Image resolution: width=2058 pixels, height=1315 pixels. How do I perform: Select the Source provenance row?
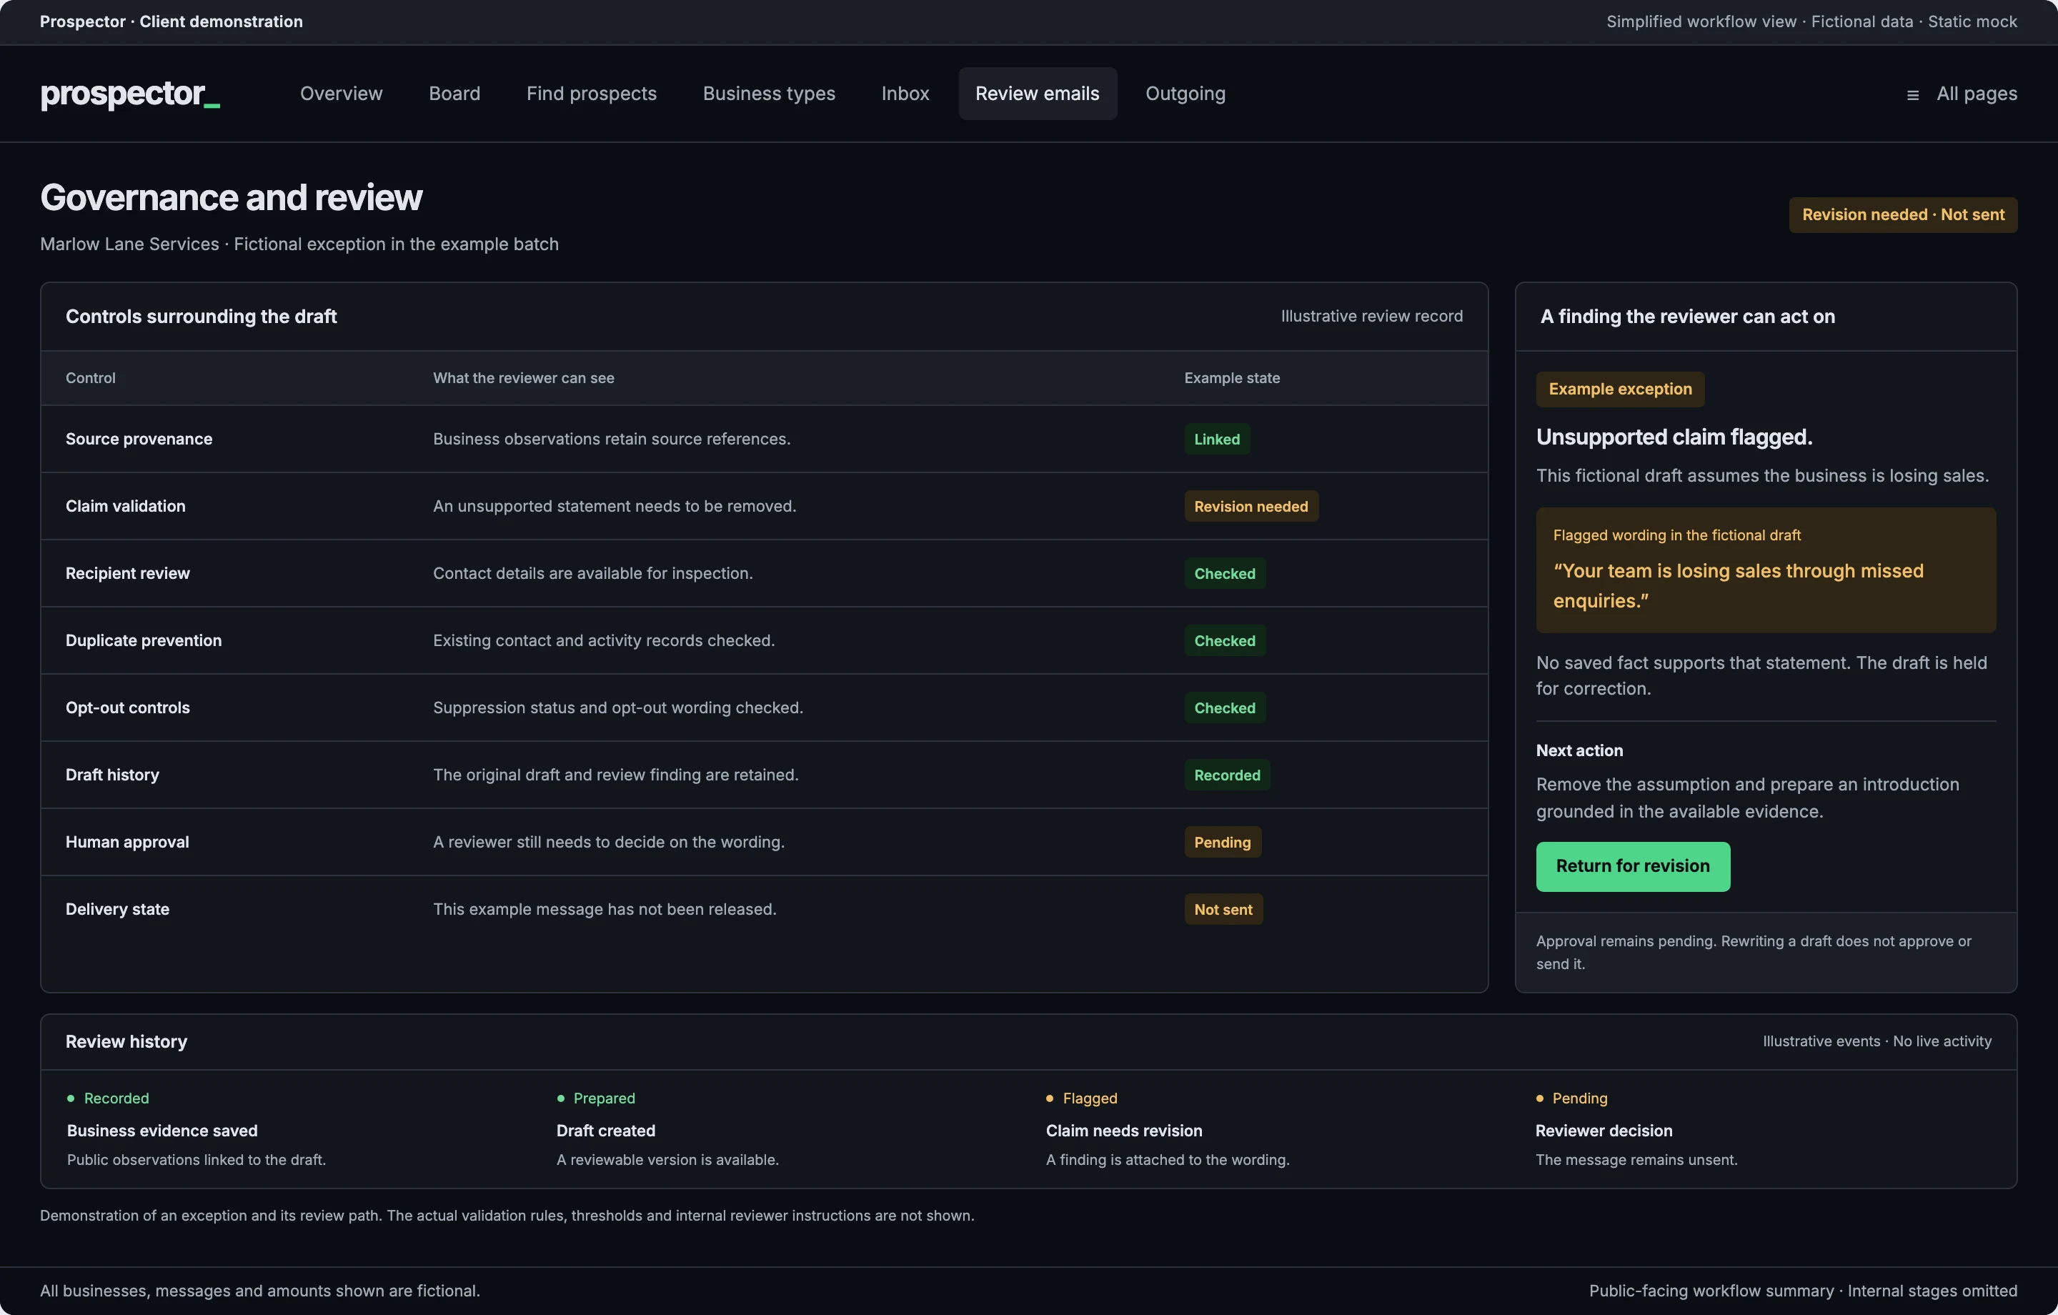(764, 439)
